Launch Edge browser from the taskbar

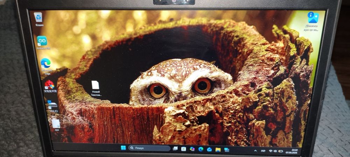pyautogui.click(x=201, y=149)
